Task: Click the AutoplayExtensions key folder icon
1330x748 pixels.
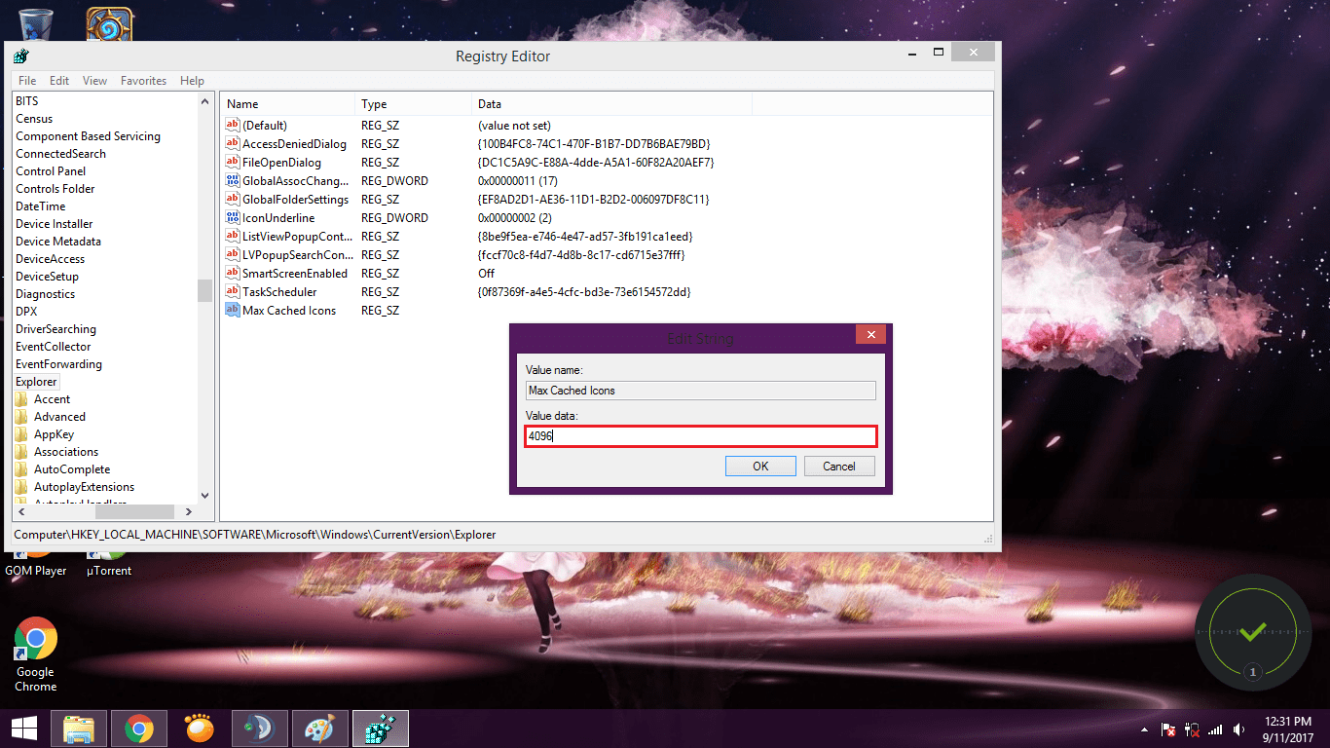Action: tap(21, 487)
